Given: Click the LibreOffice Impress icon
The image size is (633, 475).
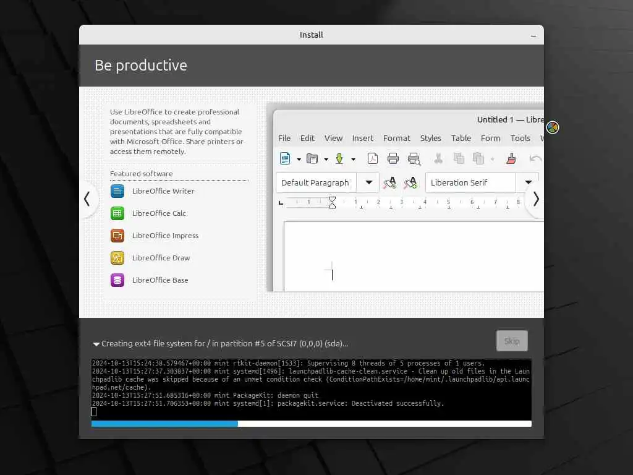Looking at the screenshot, I should coord(117,236).
